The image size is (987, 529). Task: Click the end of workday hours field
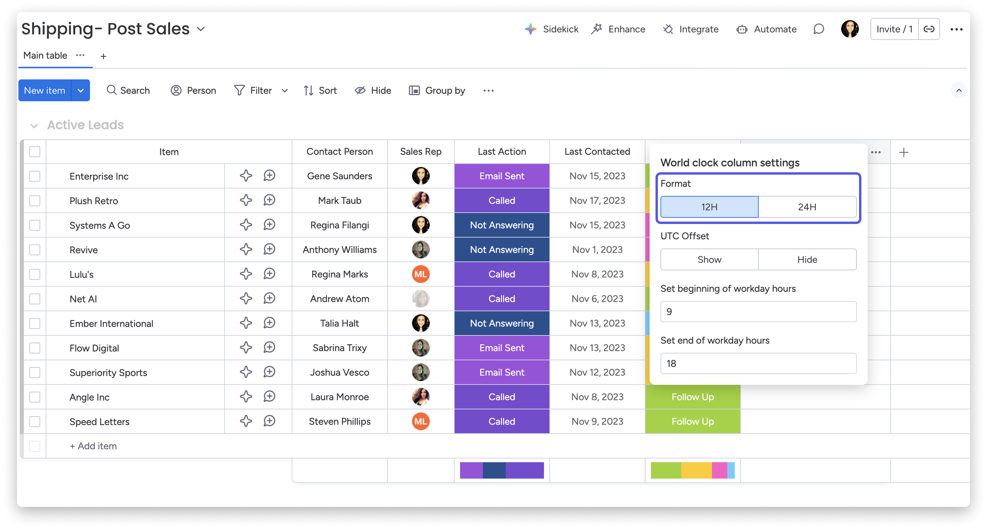pos(758,364)
